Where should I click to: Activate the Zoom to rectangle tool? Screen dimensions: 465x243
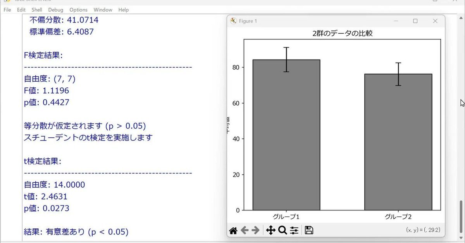[x=282, y=231]
